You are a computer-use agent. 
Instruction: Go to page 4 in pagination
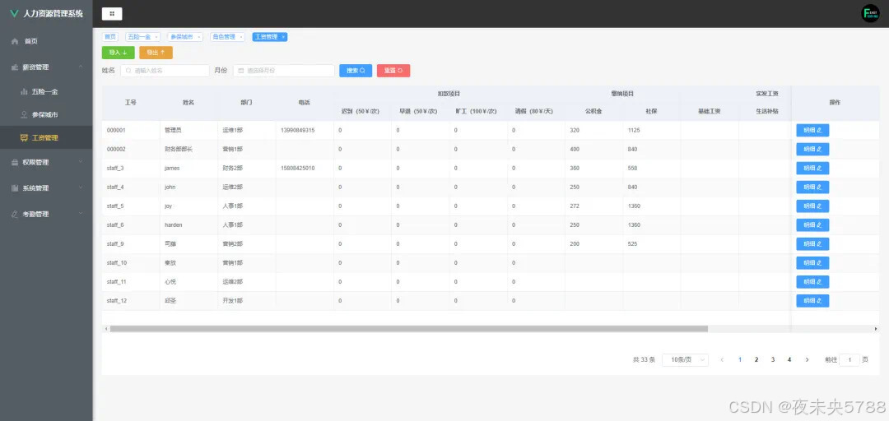tap(789, 360)
